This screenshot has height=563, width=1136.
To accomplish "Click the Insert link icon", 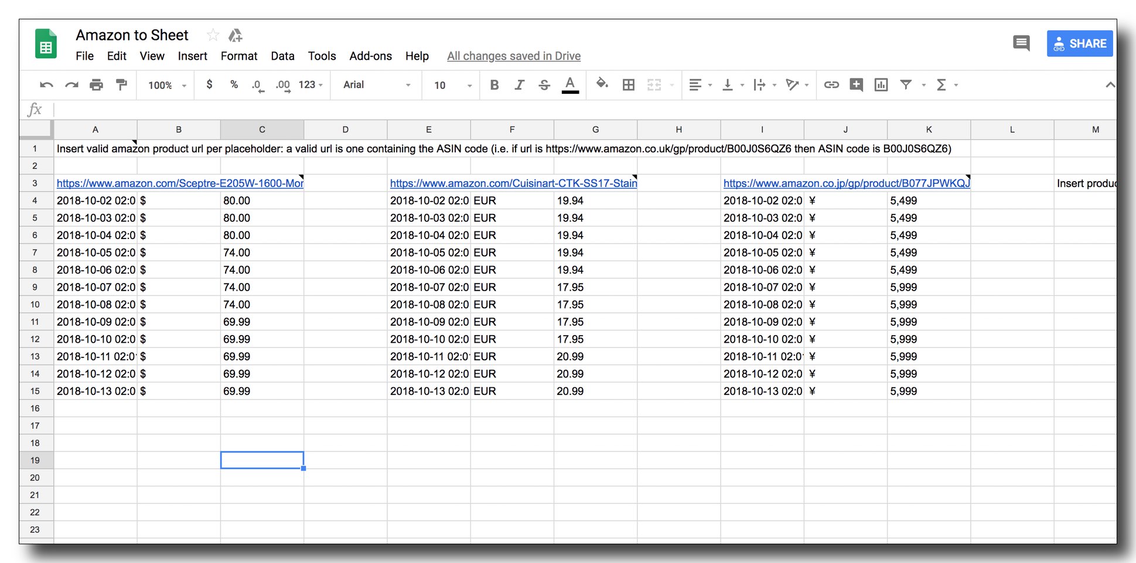I will 831,85.
